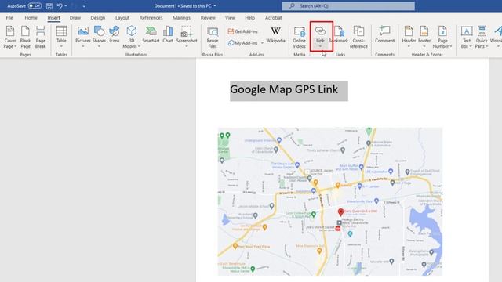Open Reuse Files pane
The height and width of the screenshot is (282, 502).
click(x=213, y=37)
